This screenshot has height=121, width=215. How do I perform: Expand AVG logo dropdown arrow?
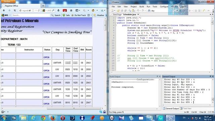coord(10,15)
